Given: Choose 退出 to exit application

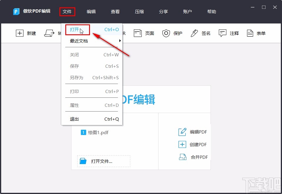Looking at the screenshot, I should (74, 119).
